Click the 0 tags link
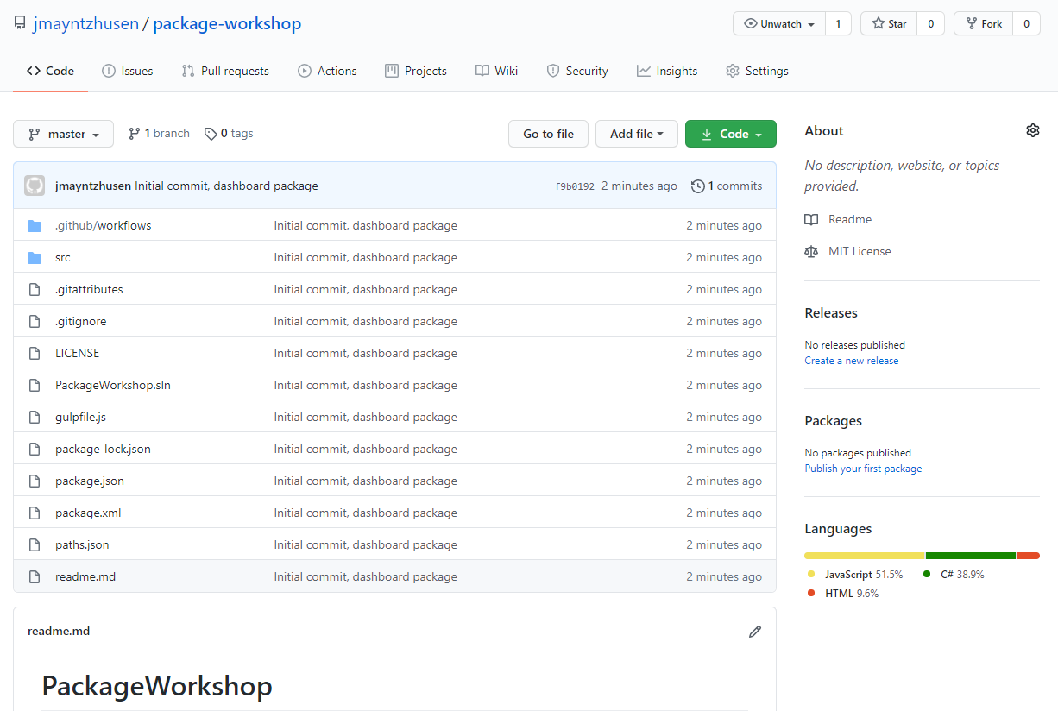Image resolution: width=1058 pixels, height=711 pixels. (x=229, y=134)
